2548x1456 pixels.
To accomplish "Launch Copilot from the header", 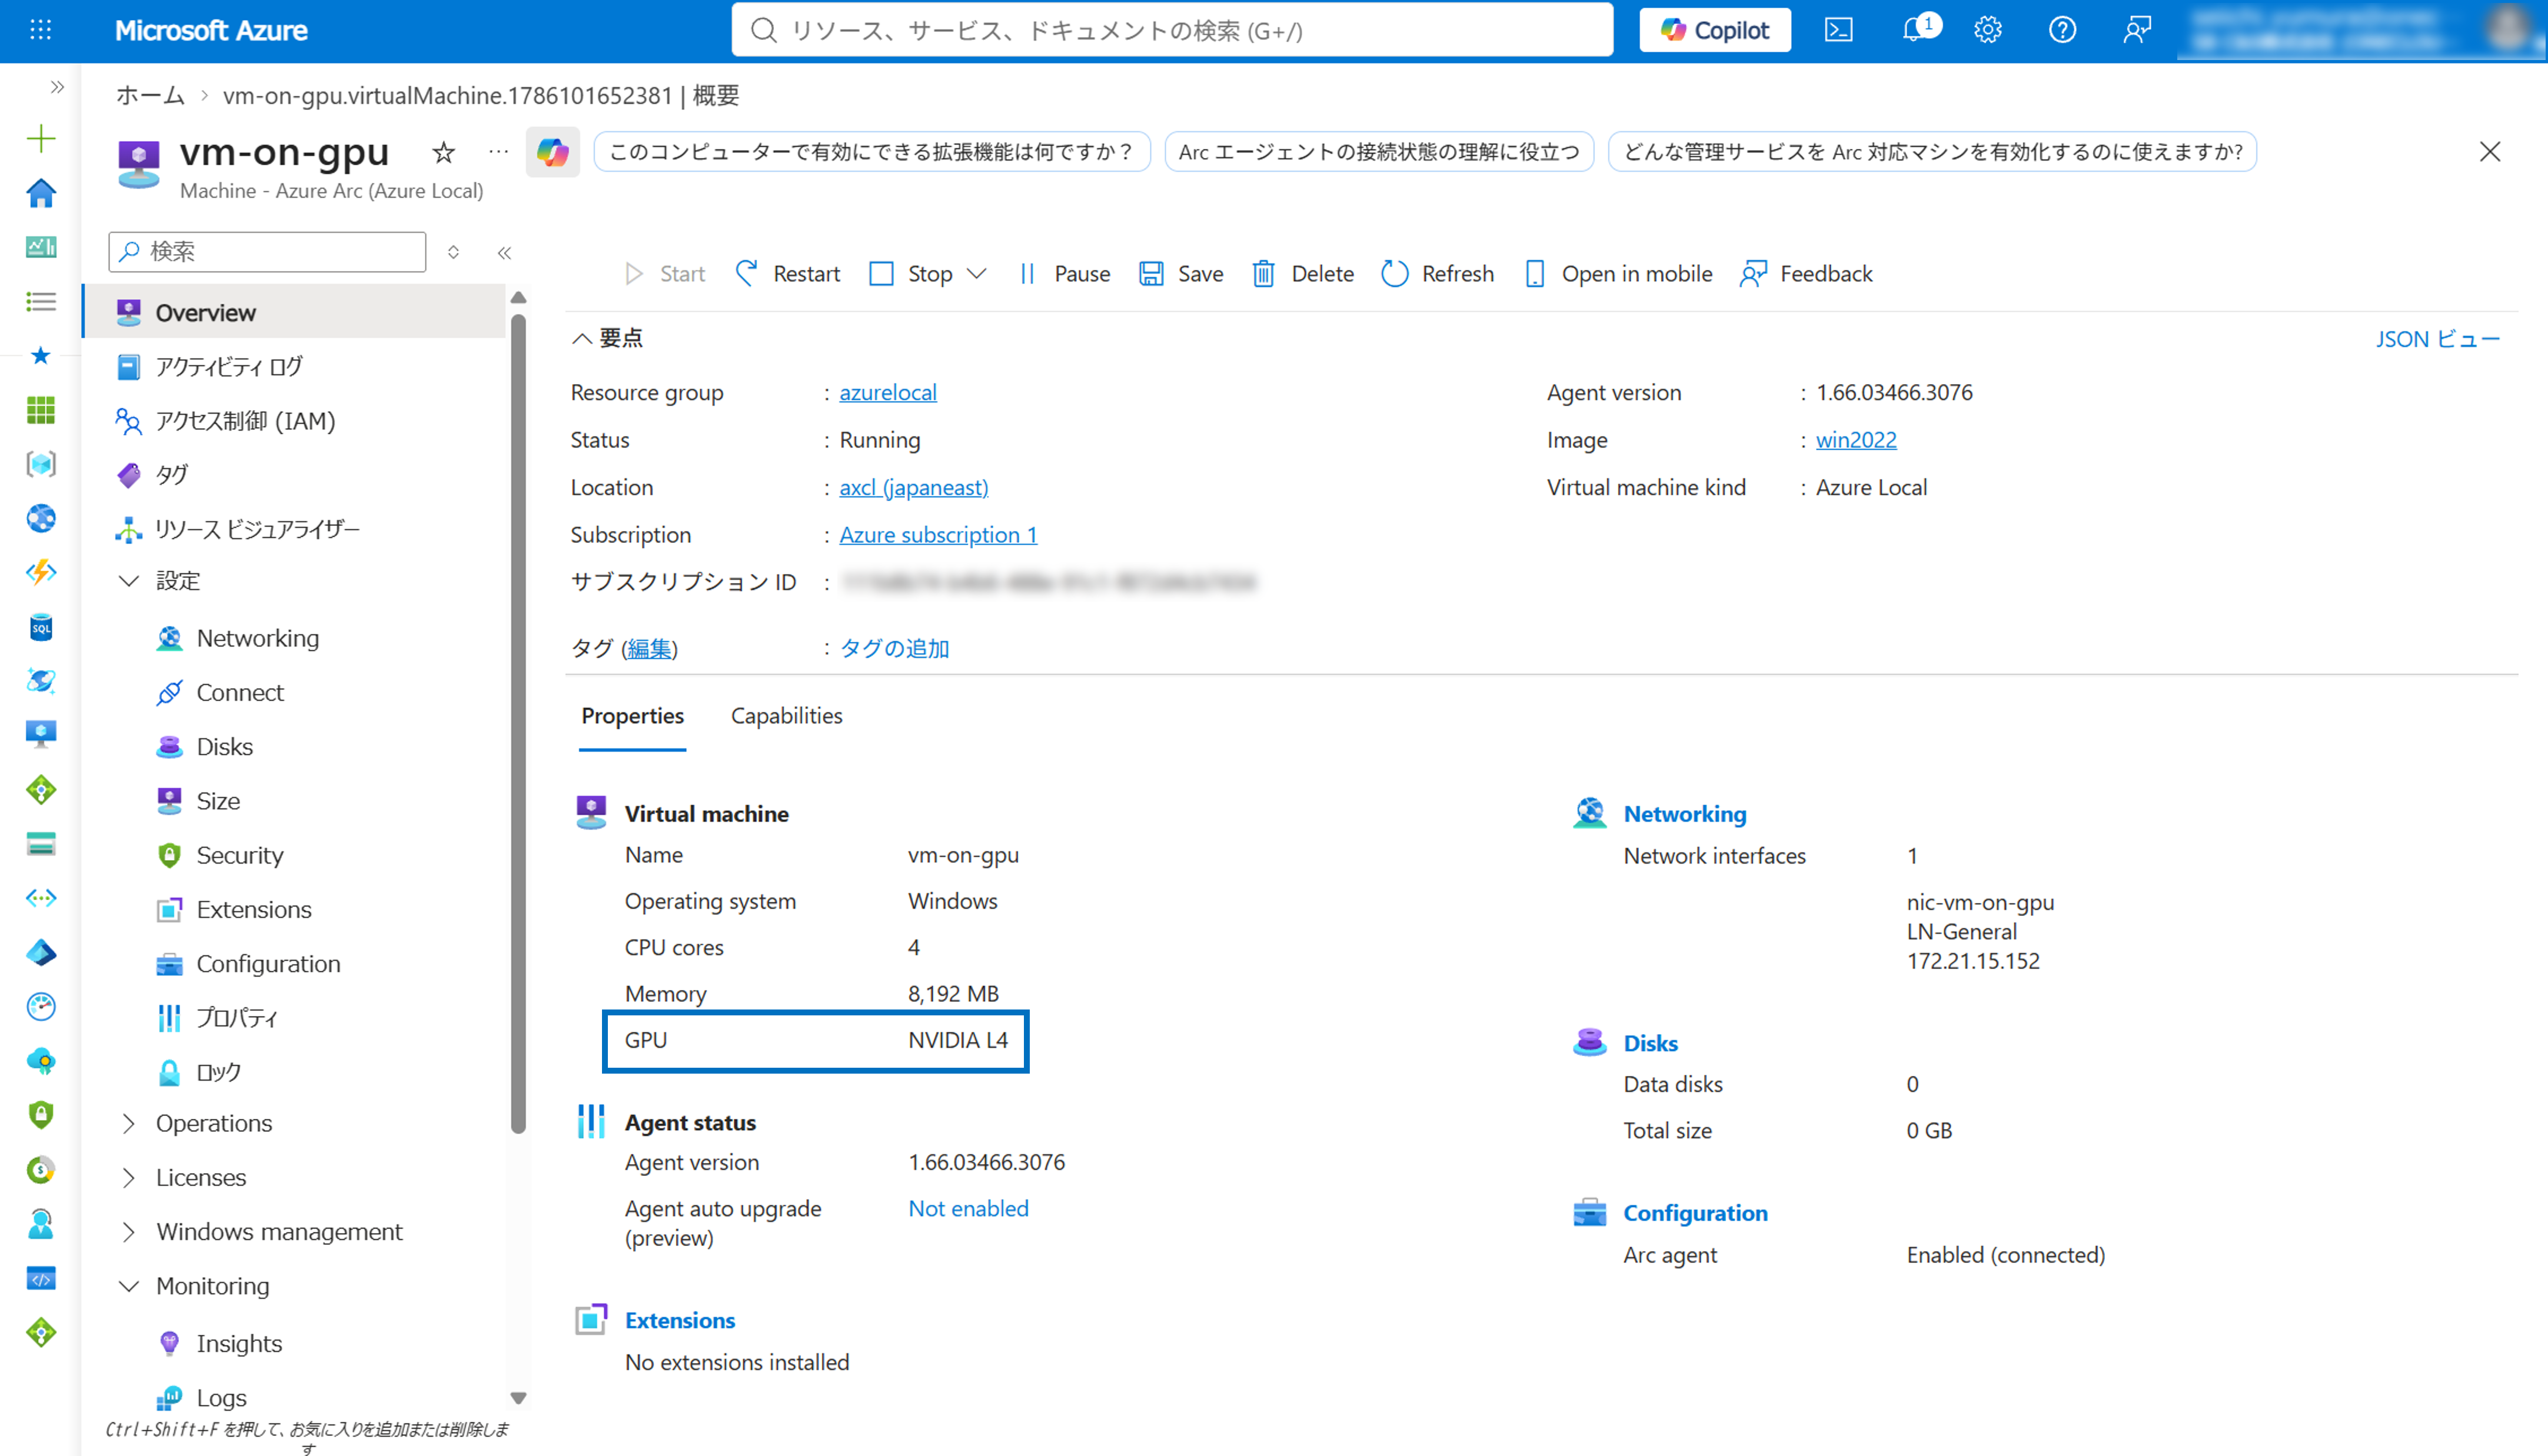I will click(x=1715, y=30).
